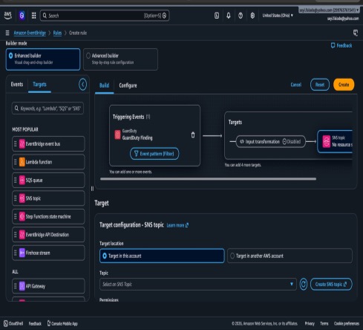
Task: Click the Event pattern (Filter) button
Action: [x=154, y=154]
